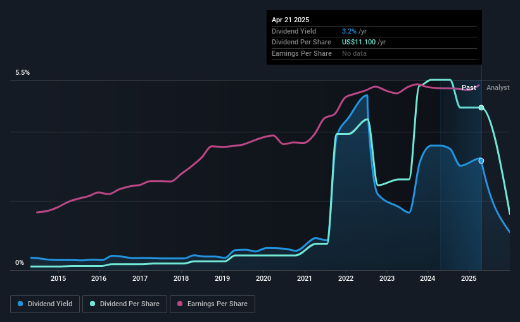This screenshot has height=322, width=520.
Task: Click the 2016 x-axis label
Action: (x=99, y=278)
